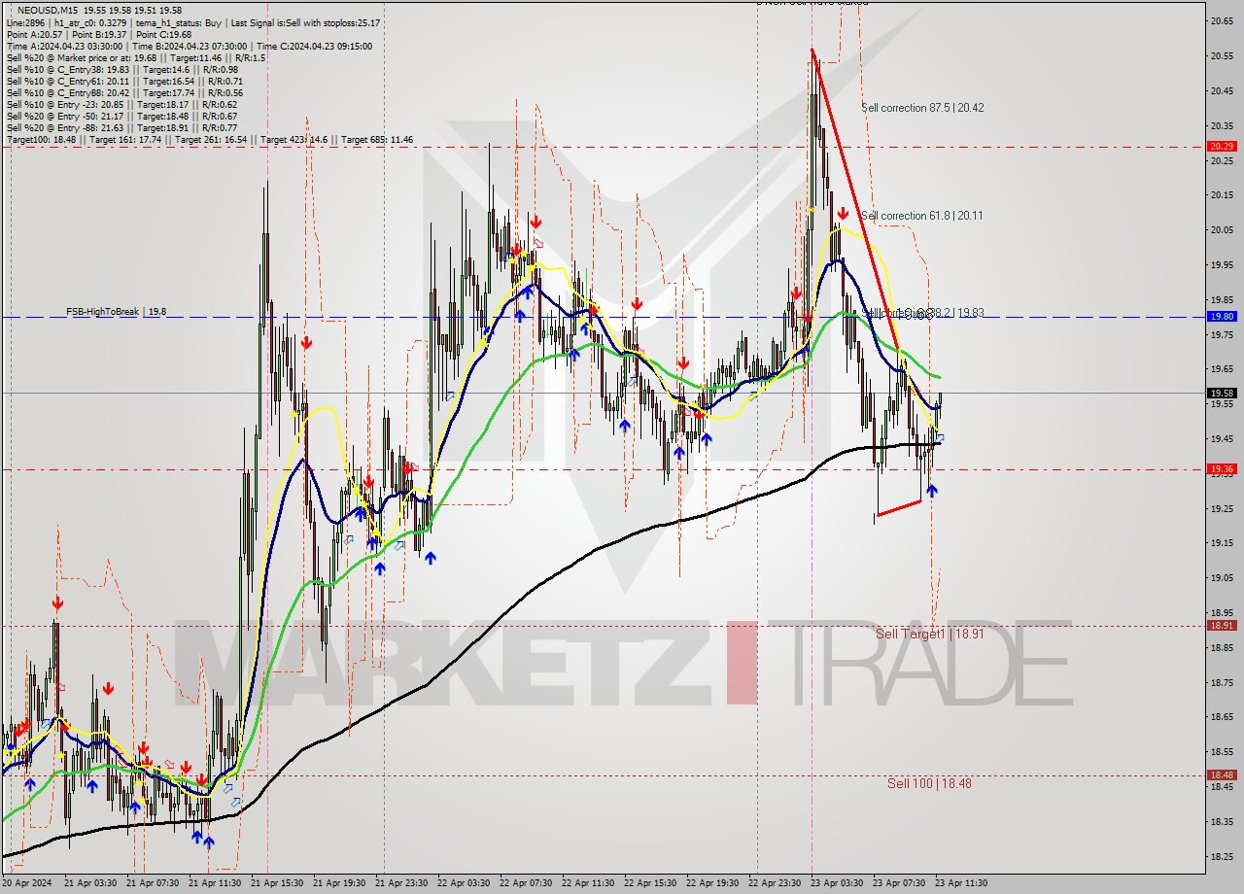Select the Point A:20.57 info line
The height and width of the screenshot is (894, 1244).
(x=99, y=34)
